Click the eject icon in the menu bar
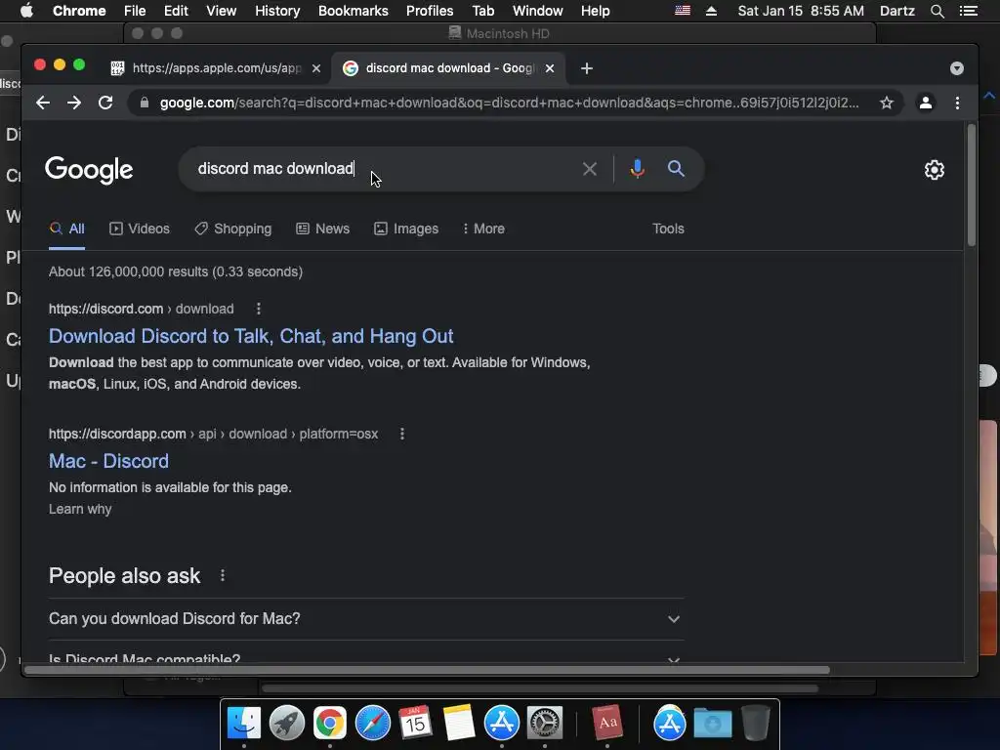 (x=711, y=11)
